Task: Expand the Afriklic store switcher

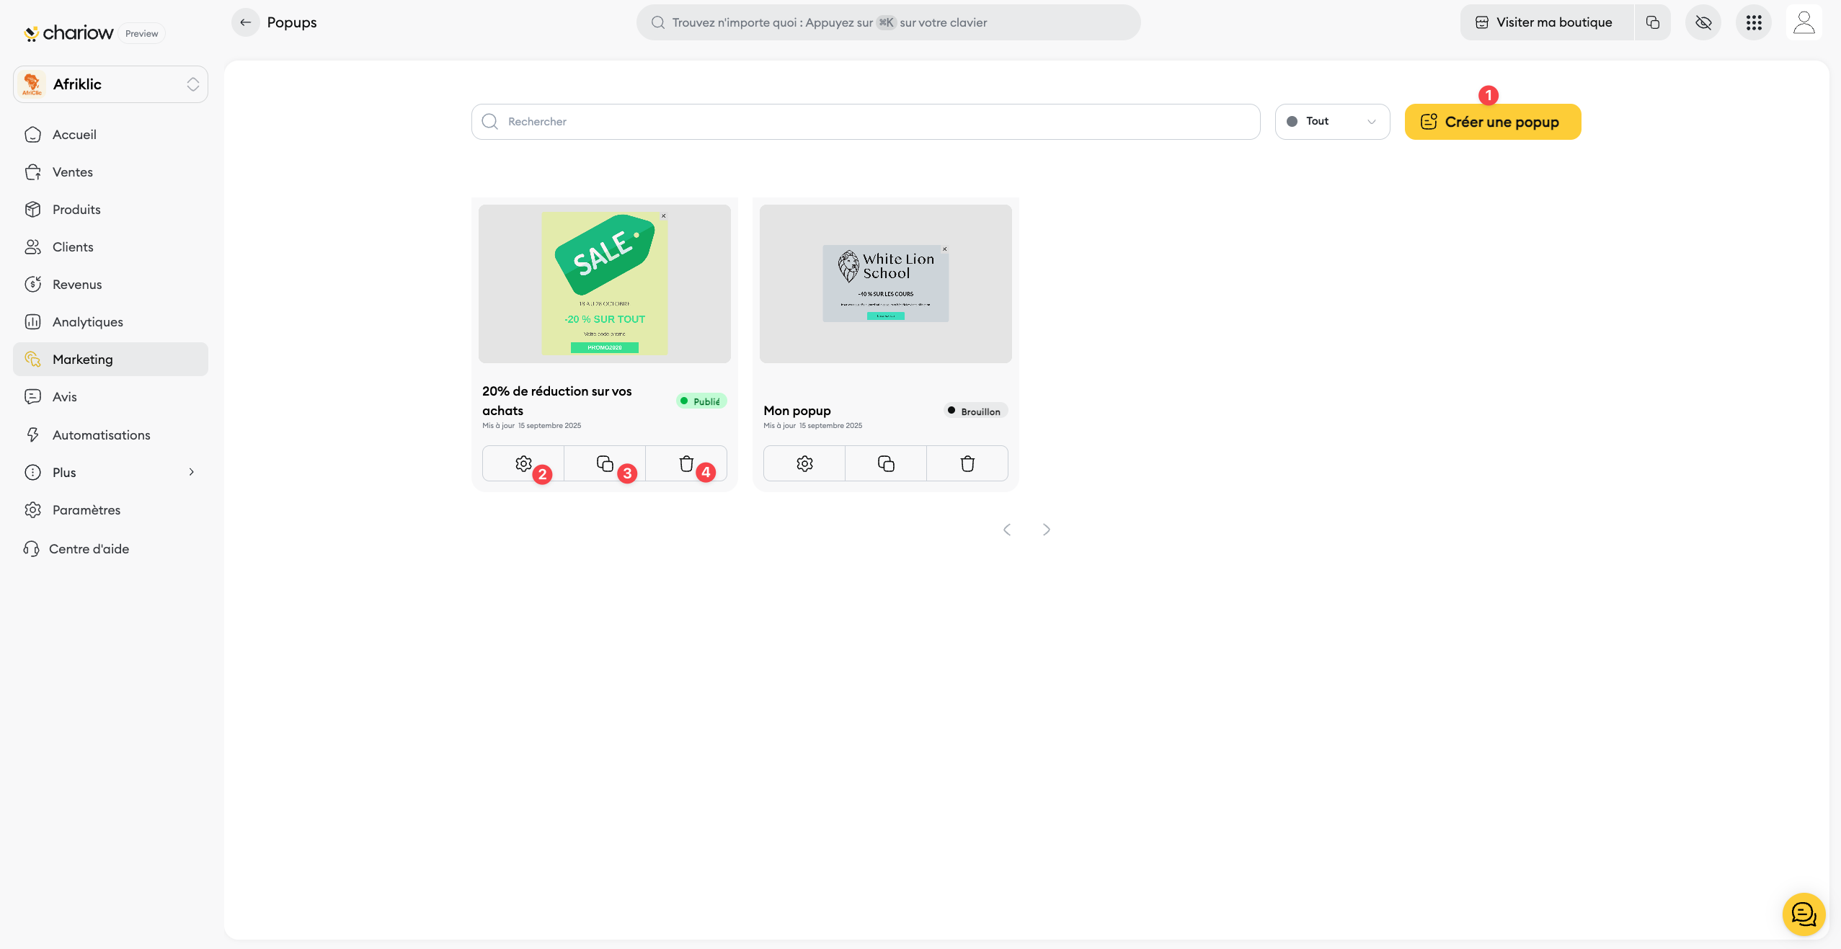Action: [110, 84]
